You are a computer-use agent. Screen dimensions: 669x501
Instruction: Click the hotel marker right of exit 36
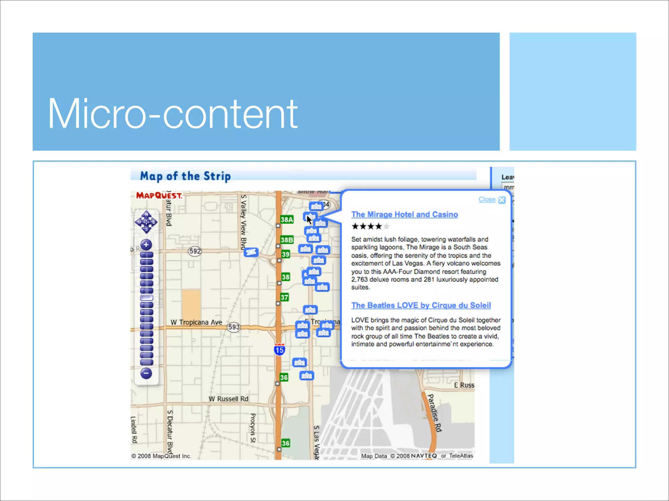[307, 376]
